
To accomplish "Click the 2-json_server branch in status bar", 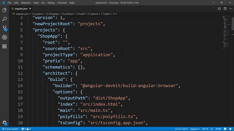I will tap(11, 129).
